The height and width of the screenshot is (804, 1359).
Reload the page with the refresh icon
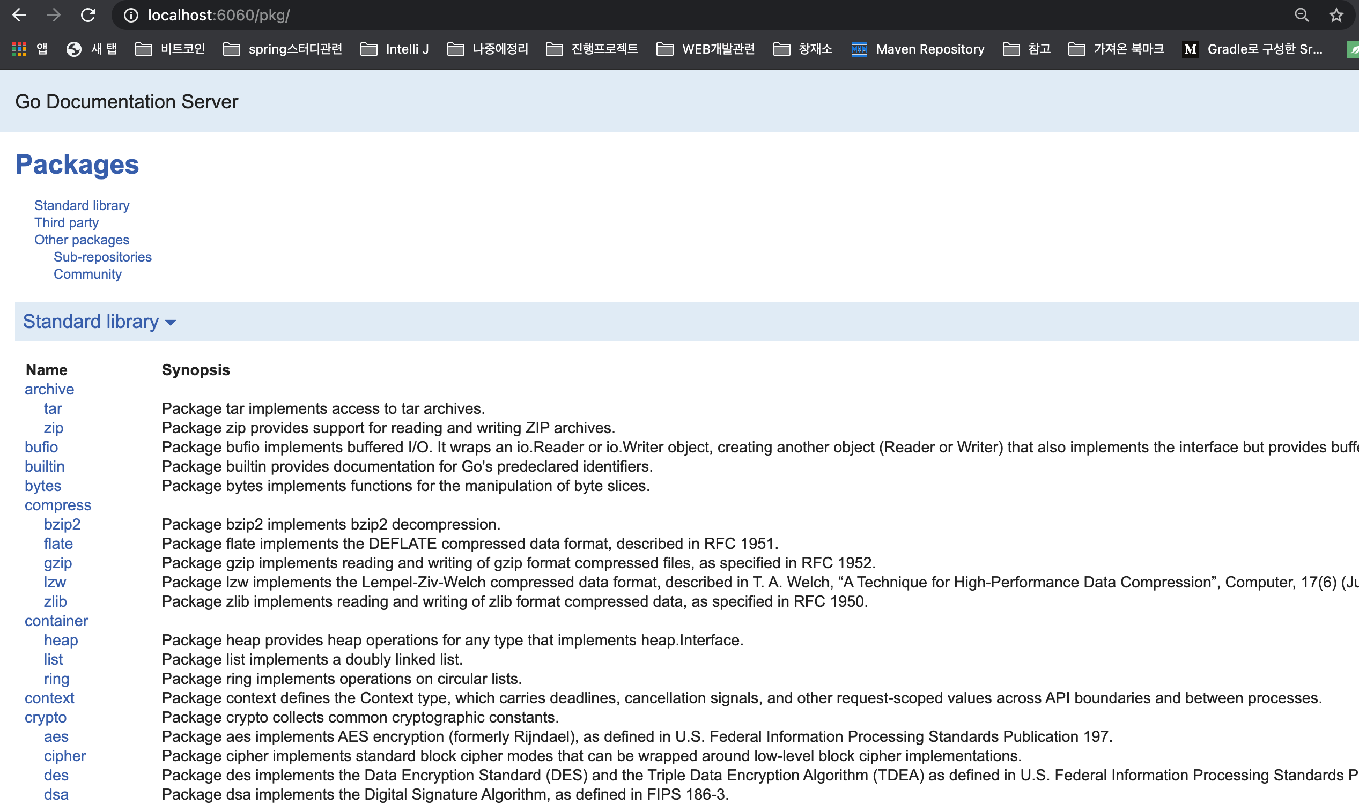point(88,15)
